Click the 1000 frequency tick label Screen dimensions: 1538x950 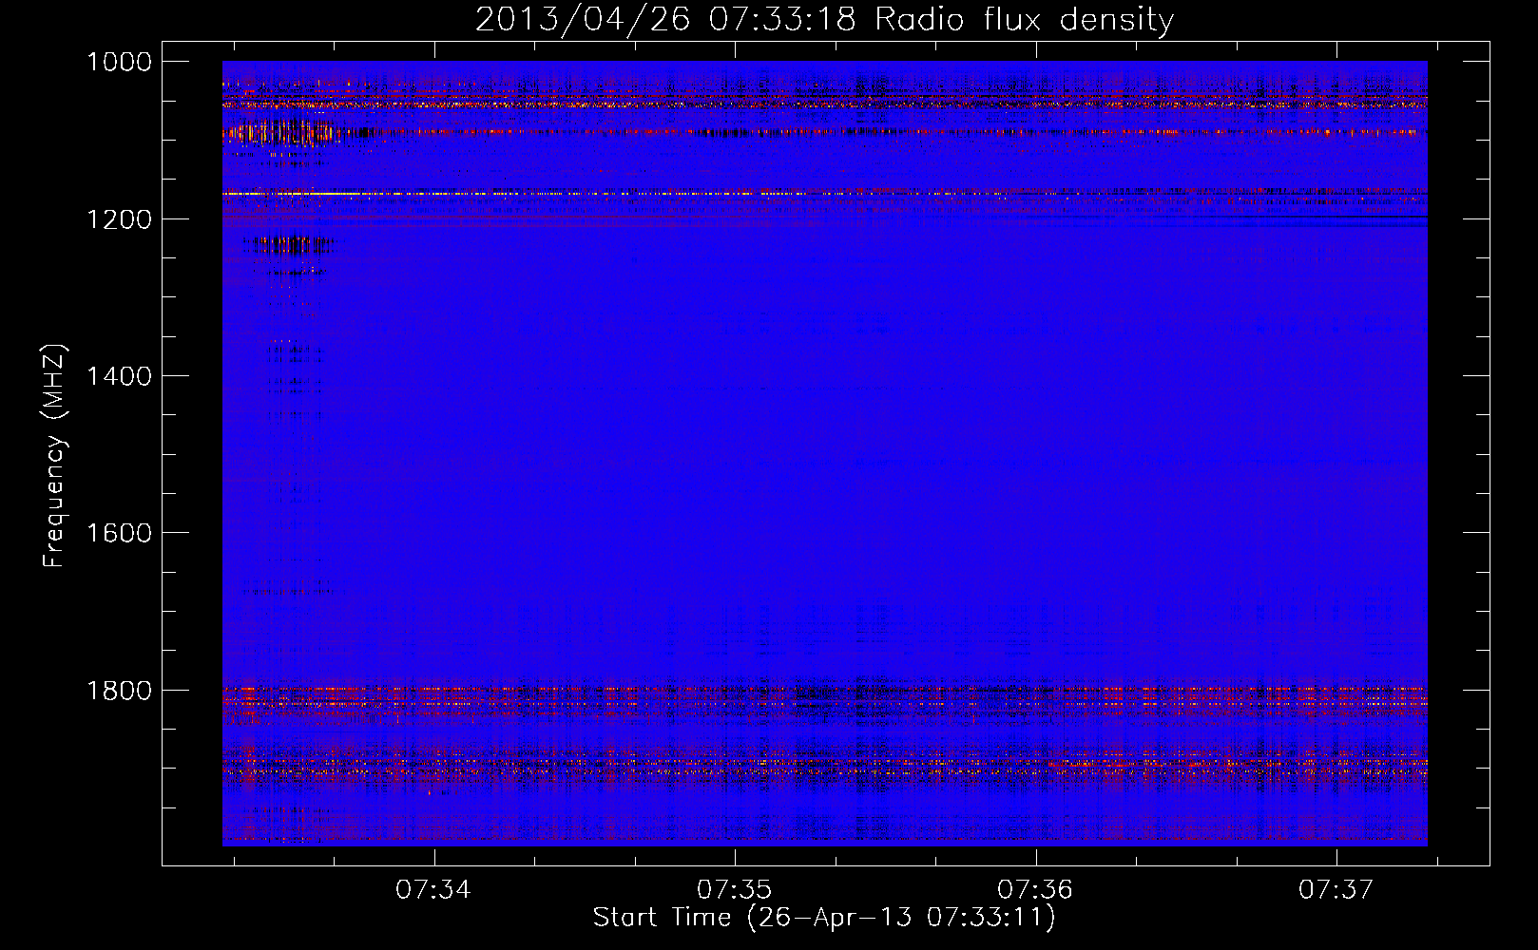(x=119, y=62)
